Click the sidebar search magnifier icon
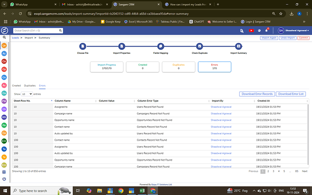 [4, 37]
